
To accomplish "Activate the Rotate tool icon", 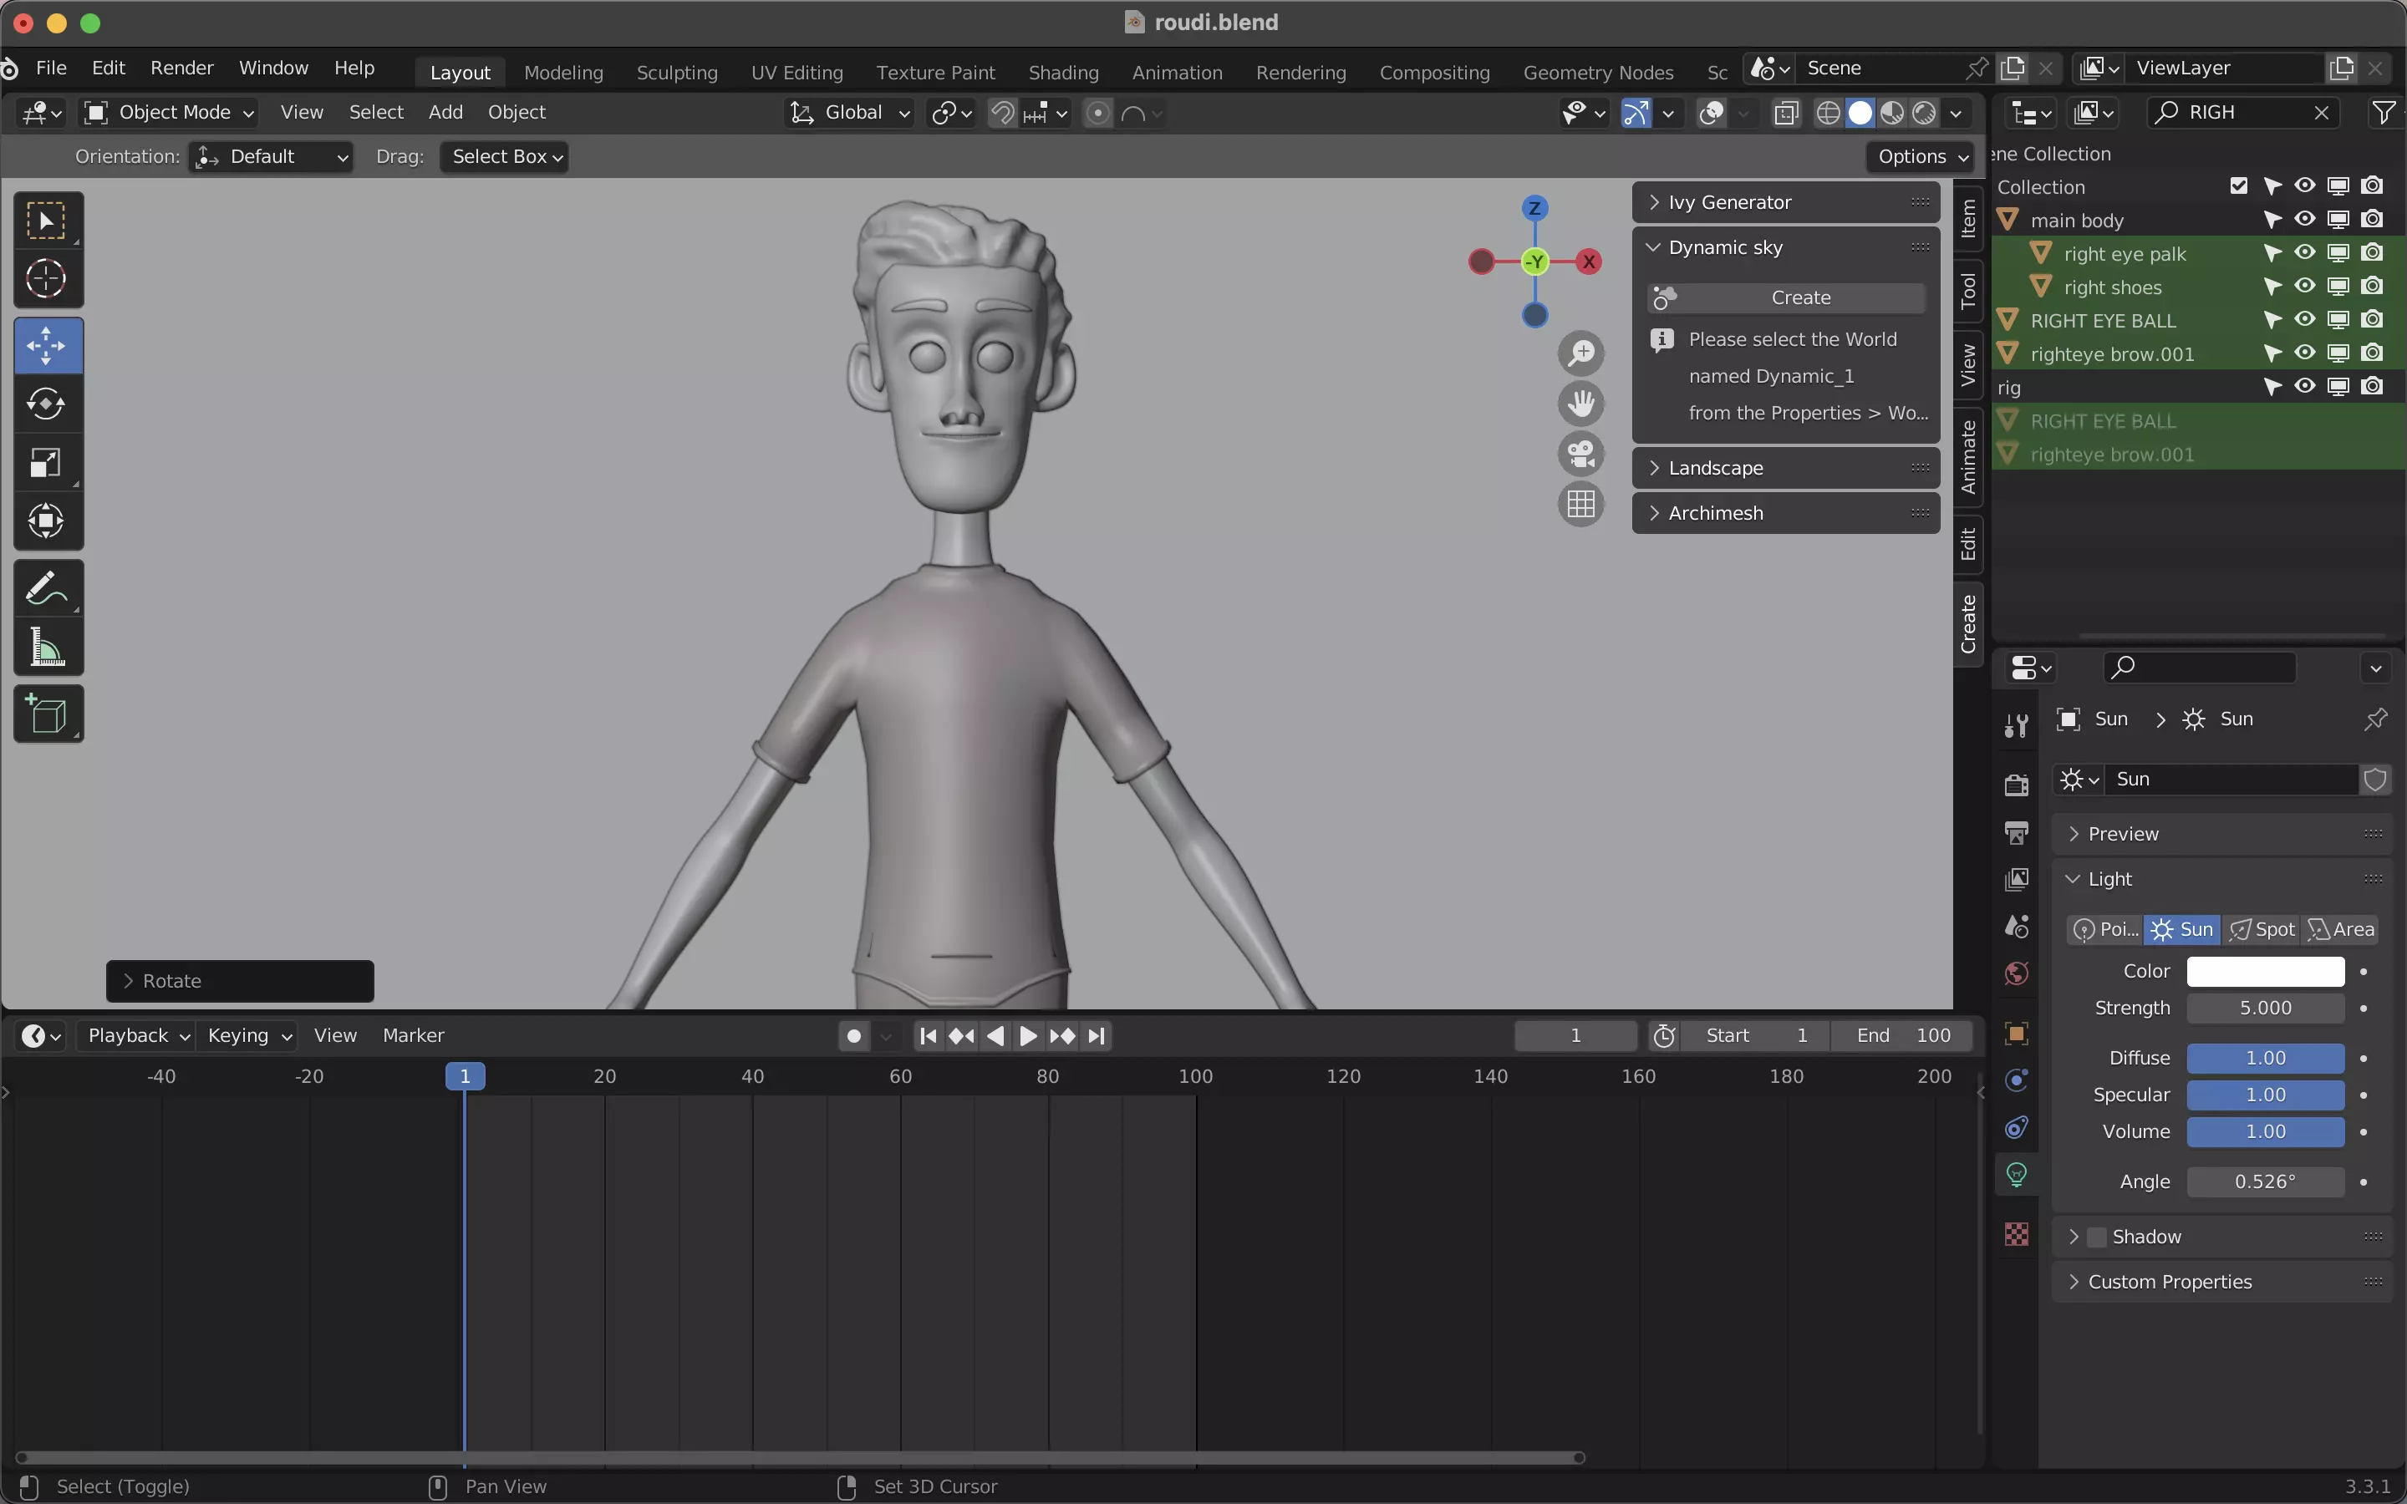I will [47, 404].
